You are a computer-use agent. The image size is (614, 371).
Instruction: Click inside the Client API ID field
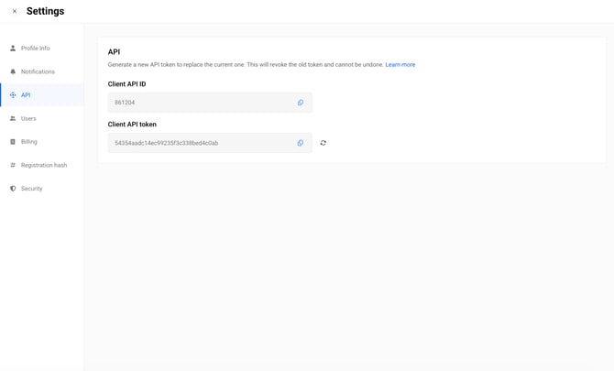click(210, 103)
